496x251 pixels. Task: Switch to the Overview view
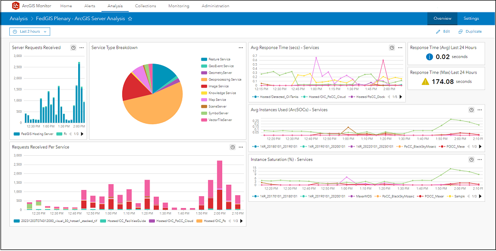[x=442, y=19]
